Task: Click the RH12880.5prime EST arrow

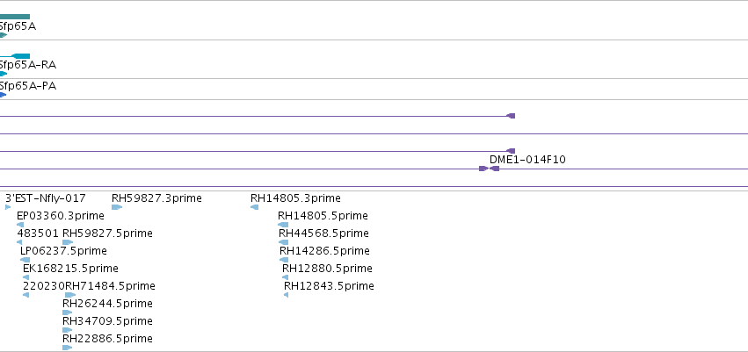Action: 286,277
